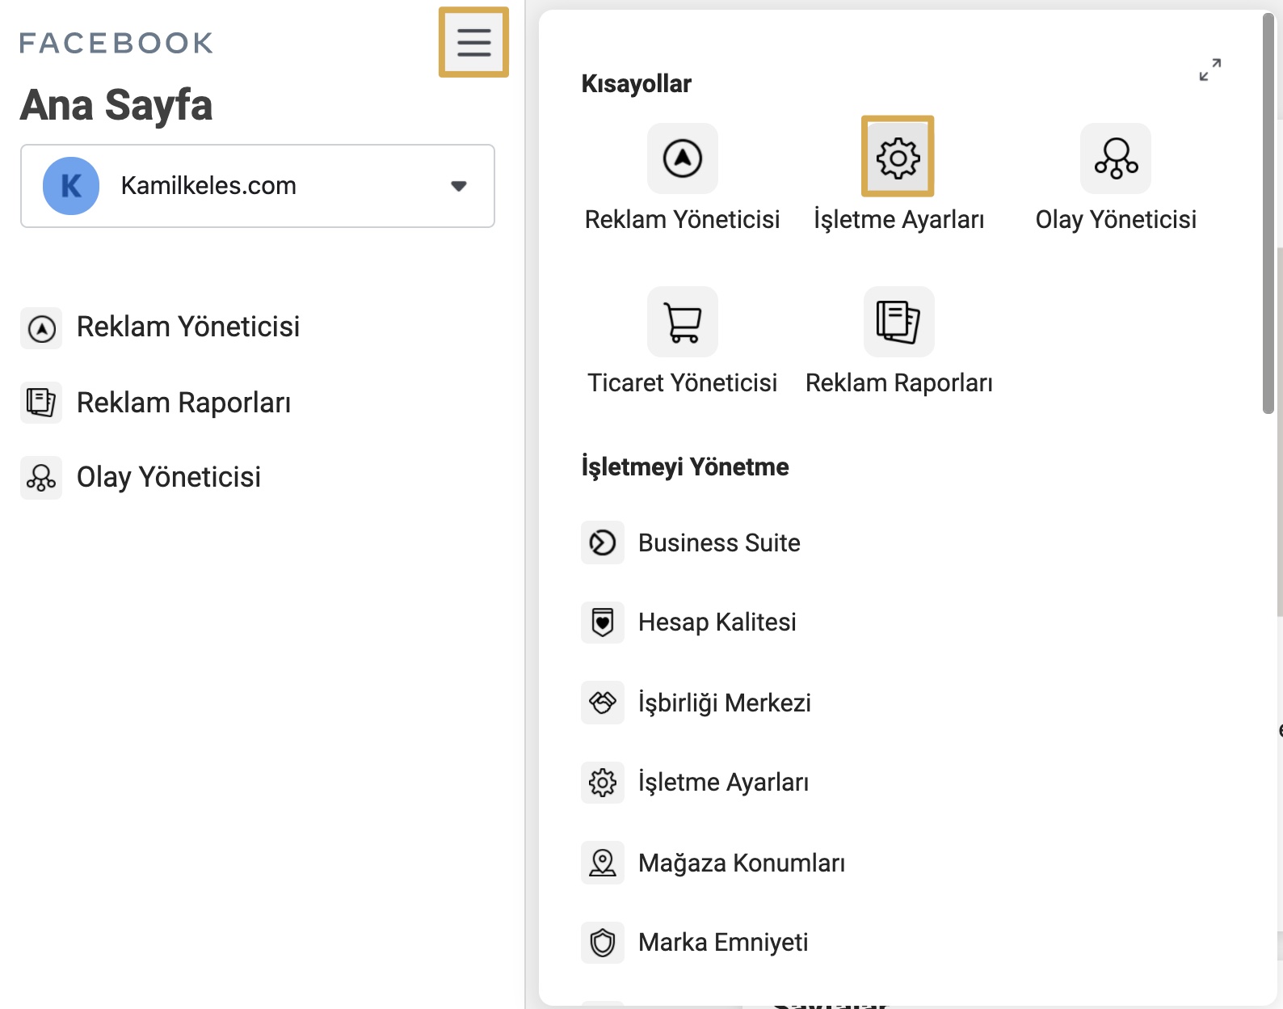Click the menu panel vertical scrollbar
Image resolution: width=1283 pixels, height=1009 pixels.
pyautogui.click(x=1268, y=214)
